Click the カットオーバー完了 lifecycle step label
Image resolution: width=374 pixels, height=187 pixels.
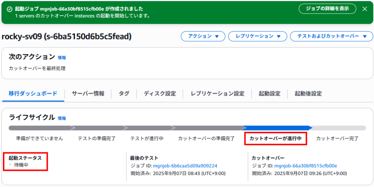[337, 138]
